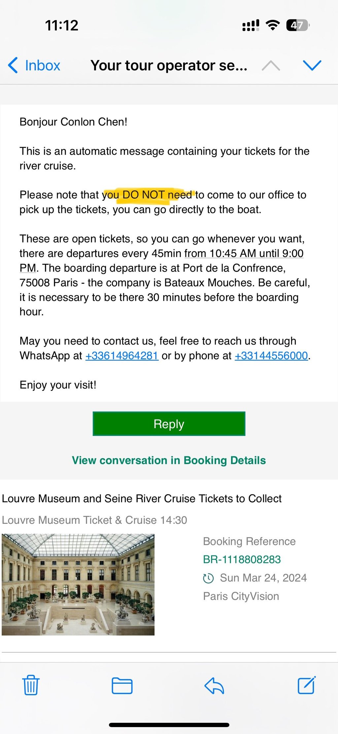The height and width of the screenshot is (734, 338).
Task: Tap the battery indicator in status bar
Action: (x=297, y=25)
